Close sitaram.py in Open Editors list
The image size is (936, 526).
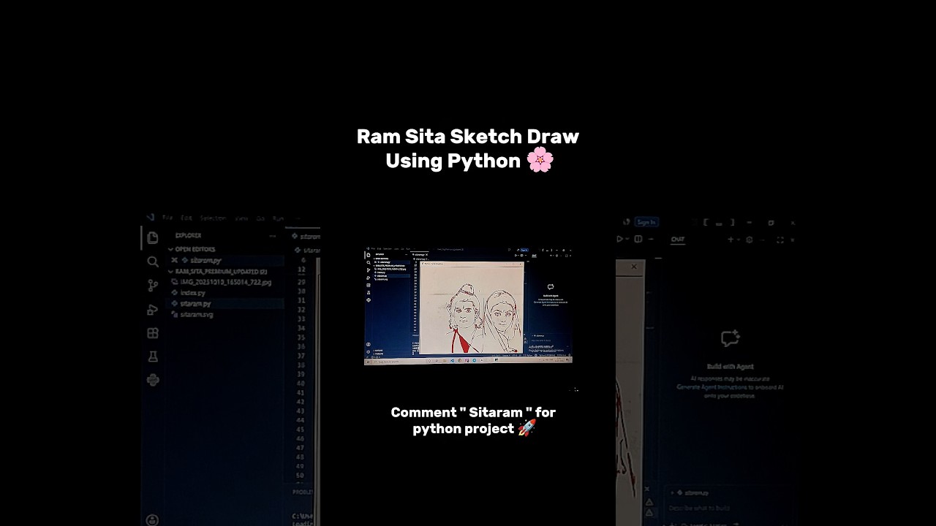[174, 260]
